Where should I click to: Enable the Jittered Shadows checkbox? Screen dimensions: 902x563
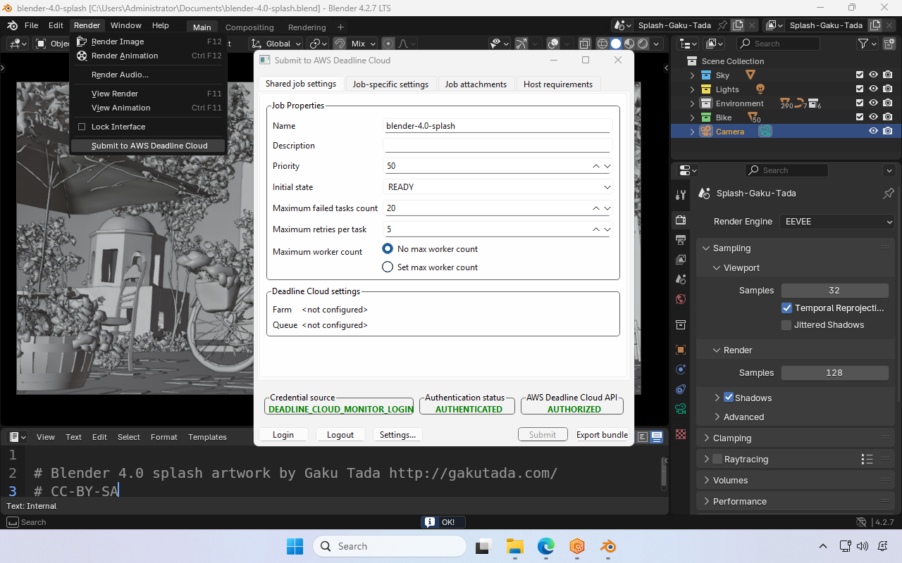(786, 324)
